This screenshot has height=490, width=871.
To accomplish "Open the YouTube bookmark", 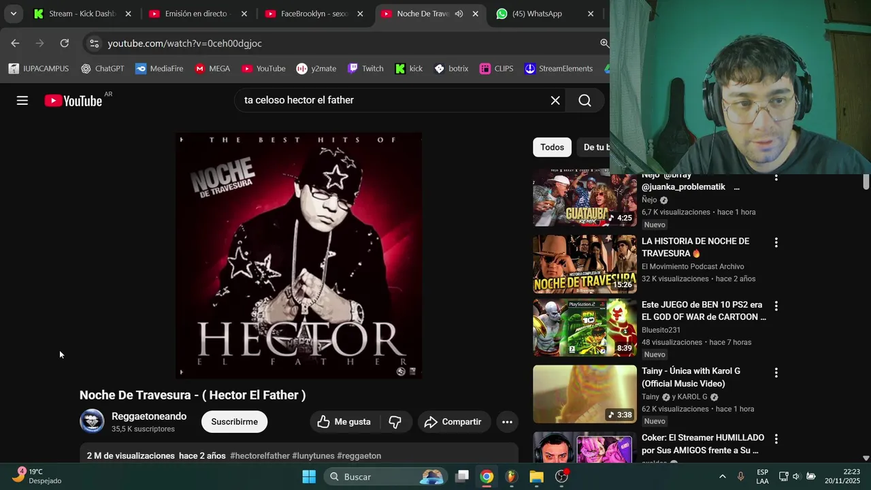I will tap(263, 68).
